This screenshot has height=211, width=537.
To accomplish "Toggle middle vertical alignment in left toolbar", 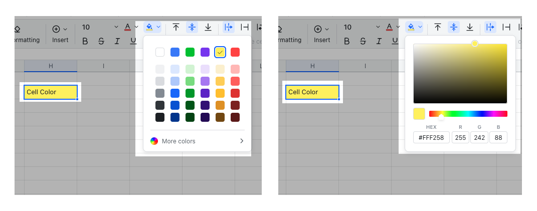I will click(192, 27).
